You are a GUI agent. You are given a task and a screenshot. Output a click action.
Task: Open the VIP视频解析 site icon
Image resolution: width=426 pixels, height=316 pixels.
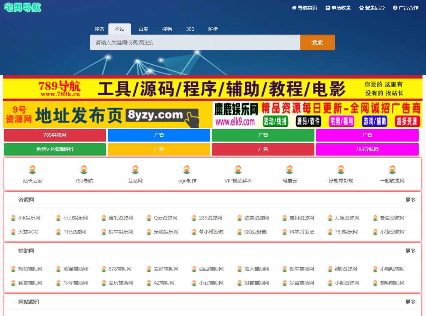point(238,170)
